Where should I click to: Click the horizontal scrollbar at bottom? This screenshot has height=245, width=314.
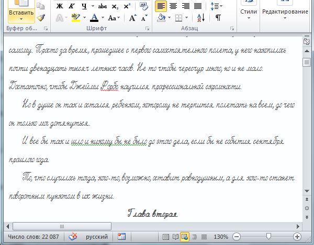[152, 225]
